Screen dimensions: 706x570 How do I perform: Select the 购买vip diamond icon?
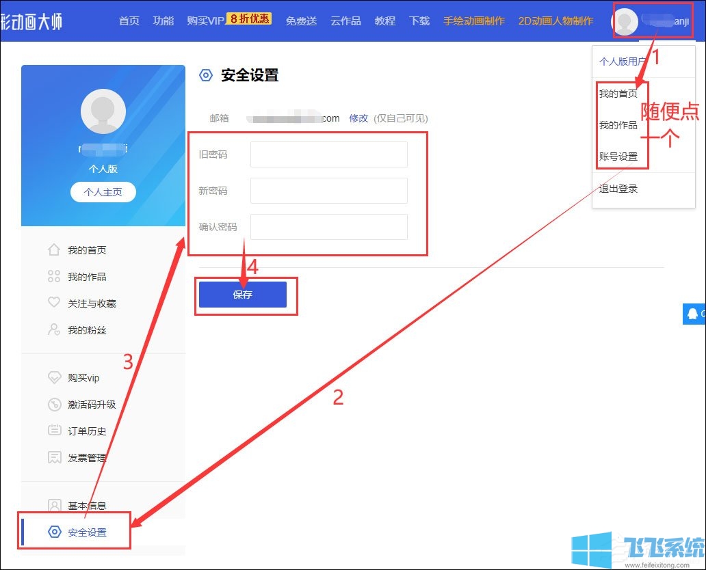point(55,377)
